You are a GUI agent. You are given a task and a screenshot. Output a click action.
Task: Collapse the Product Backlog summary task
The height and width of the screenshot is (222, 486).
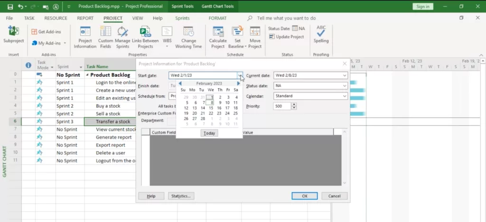[x=87, y=75]
